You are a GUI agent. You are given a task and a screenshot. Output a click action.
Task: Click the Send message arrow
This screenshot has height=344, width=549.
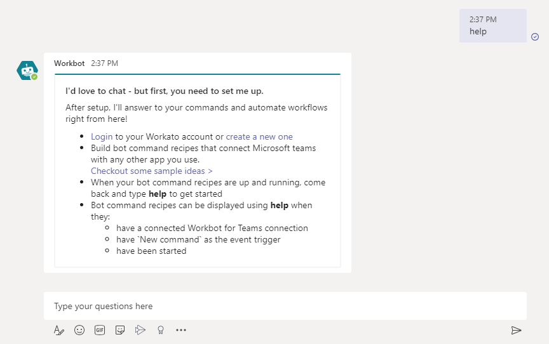click(x=516, y=330)
